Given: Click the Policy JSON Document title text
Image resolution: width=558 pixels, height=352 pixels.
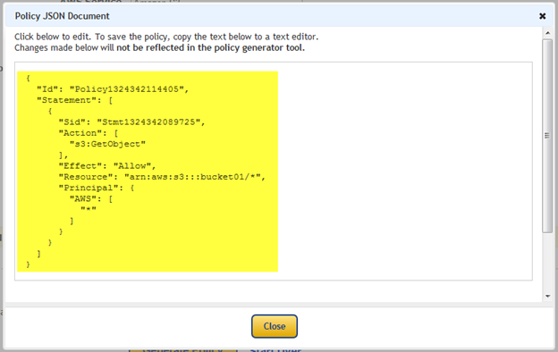Looking at the screenshot, I should pos(63,16).
